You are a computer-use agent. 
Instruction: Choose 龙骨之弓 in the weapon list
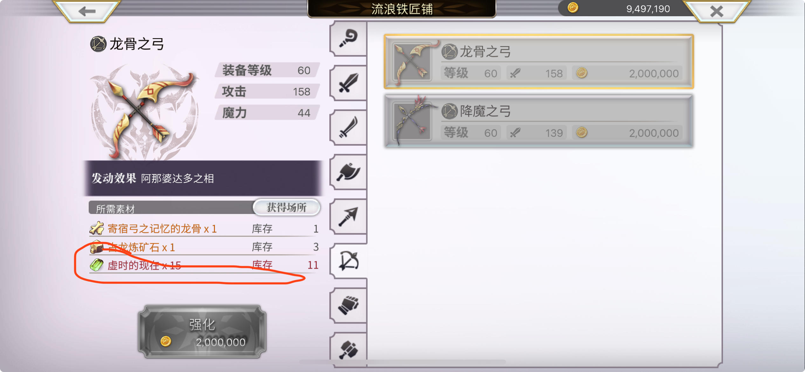[539, 61]
